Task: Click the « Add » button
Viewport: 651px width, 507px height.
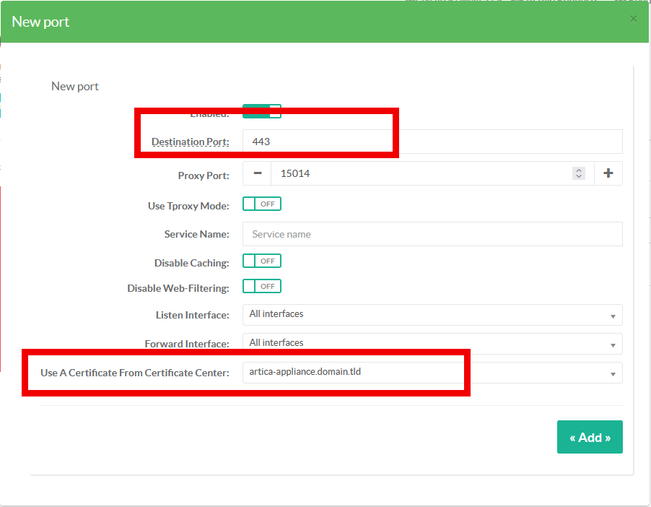Action: [589, 437]
